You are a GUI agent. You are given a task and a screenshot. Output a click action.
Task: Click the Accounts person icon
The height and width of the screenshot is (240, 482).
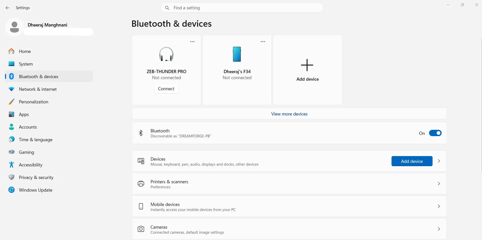[11, 127]
